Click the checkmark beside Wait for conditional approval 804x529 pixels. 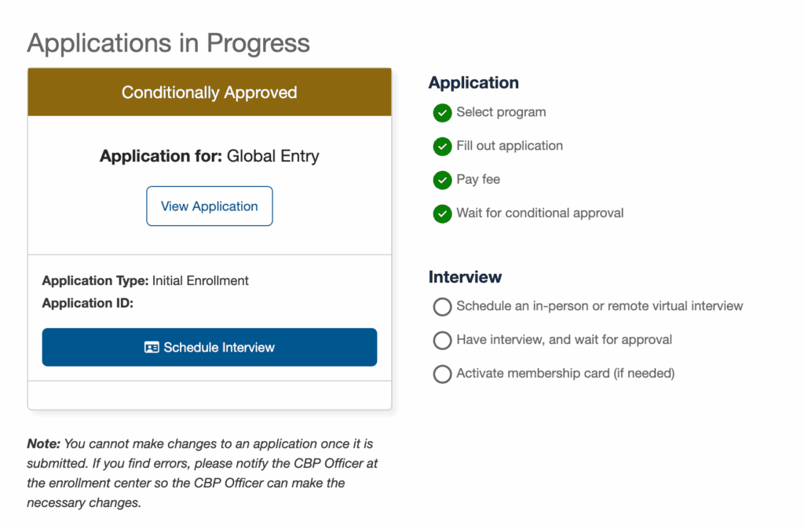pyautogui.click(x=442, y=213)
